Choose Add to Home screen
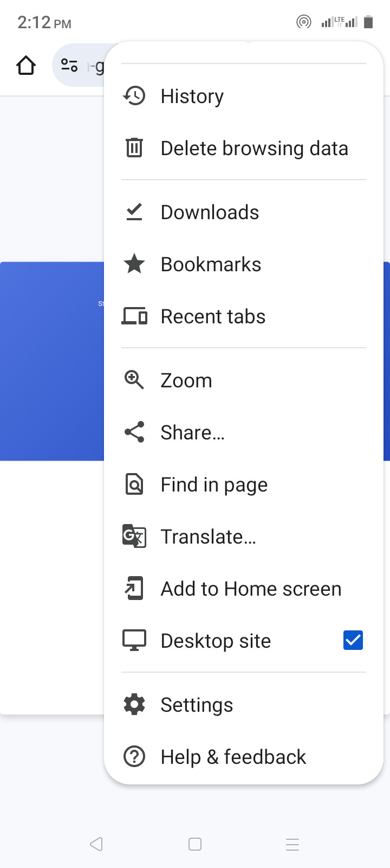390x868 pixels. coord(244,589)
